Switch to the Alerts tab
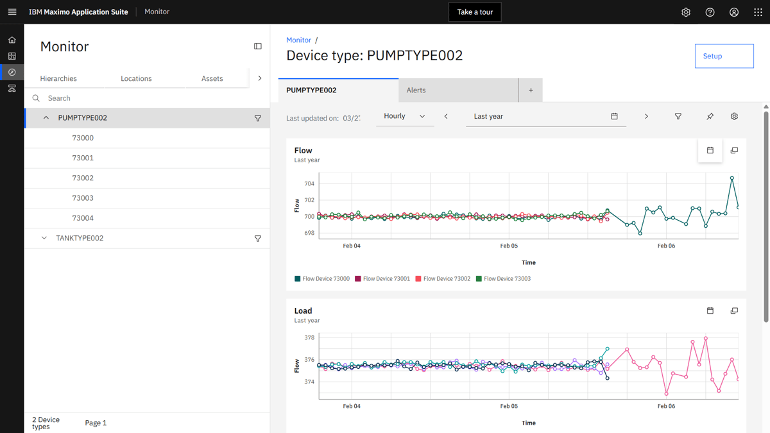Screen dimensions: 770x433 (x=458, y=90)
